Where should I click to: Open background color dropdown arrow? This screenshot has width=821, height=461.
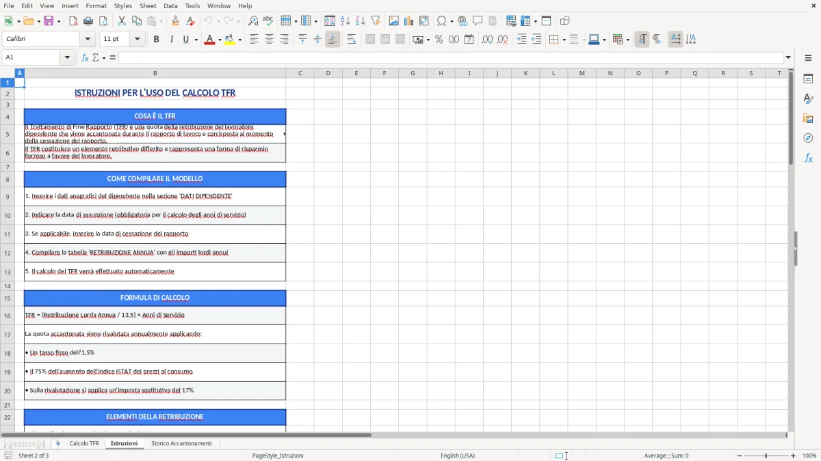point(239,40)
